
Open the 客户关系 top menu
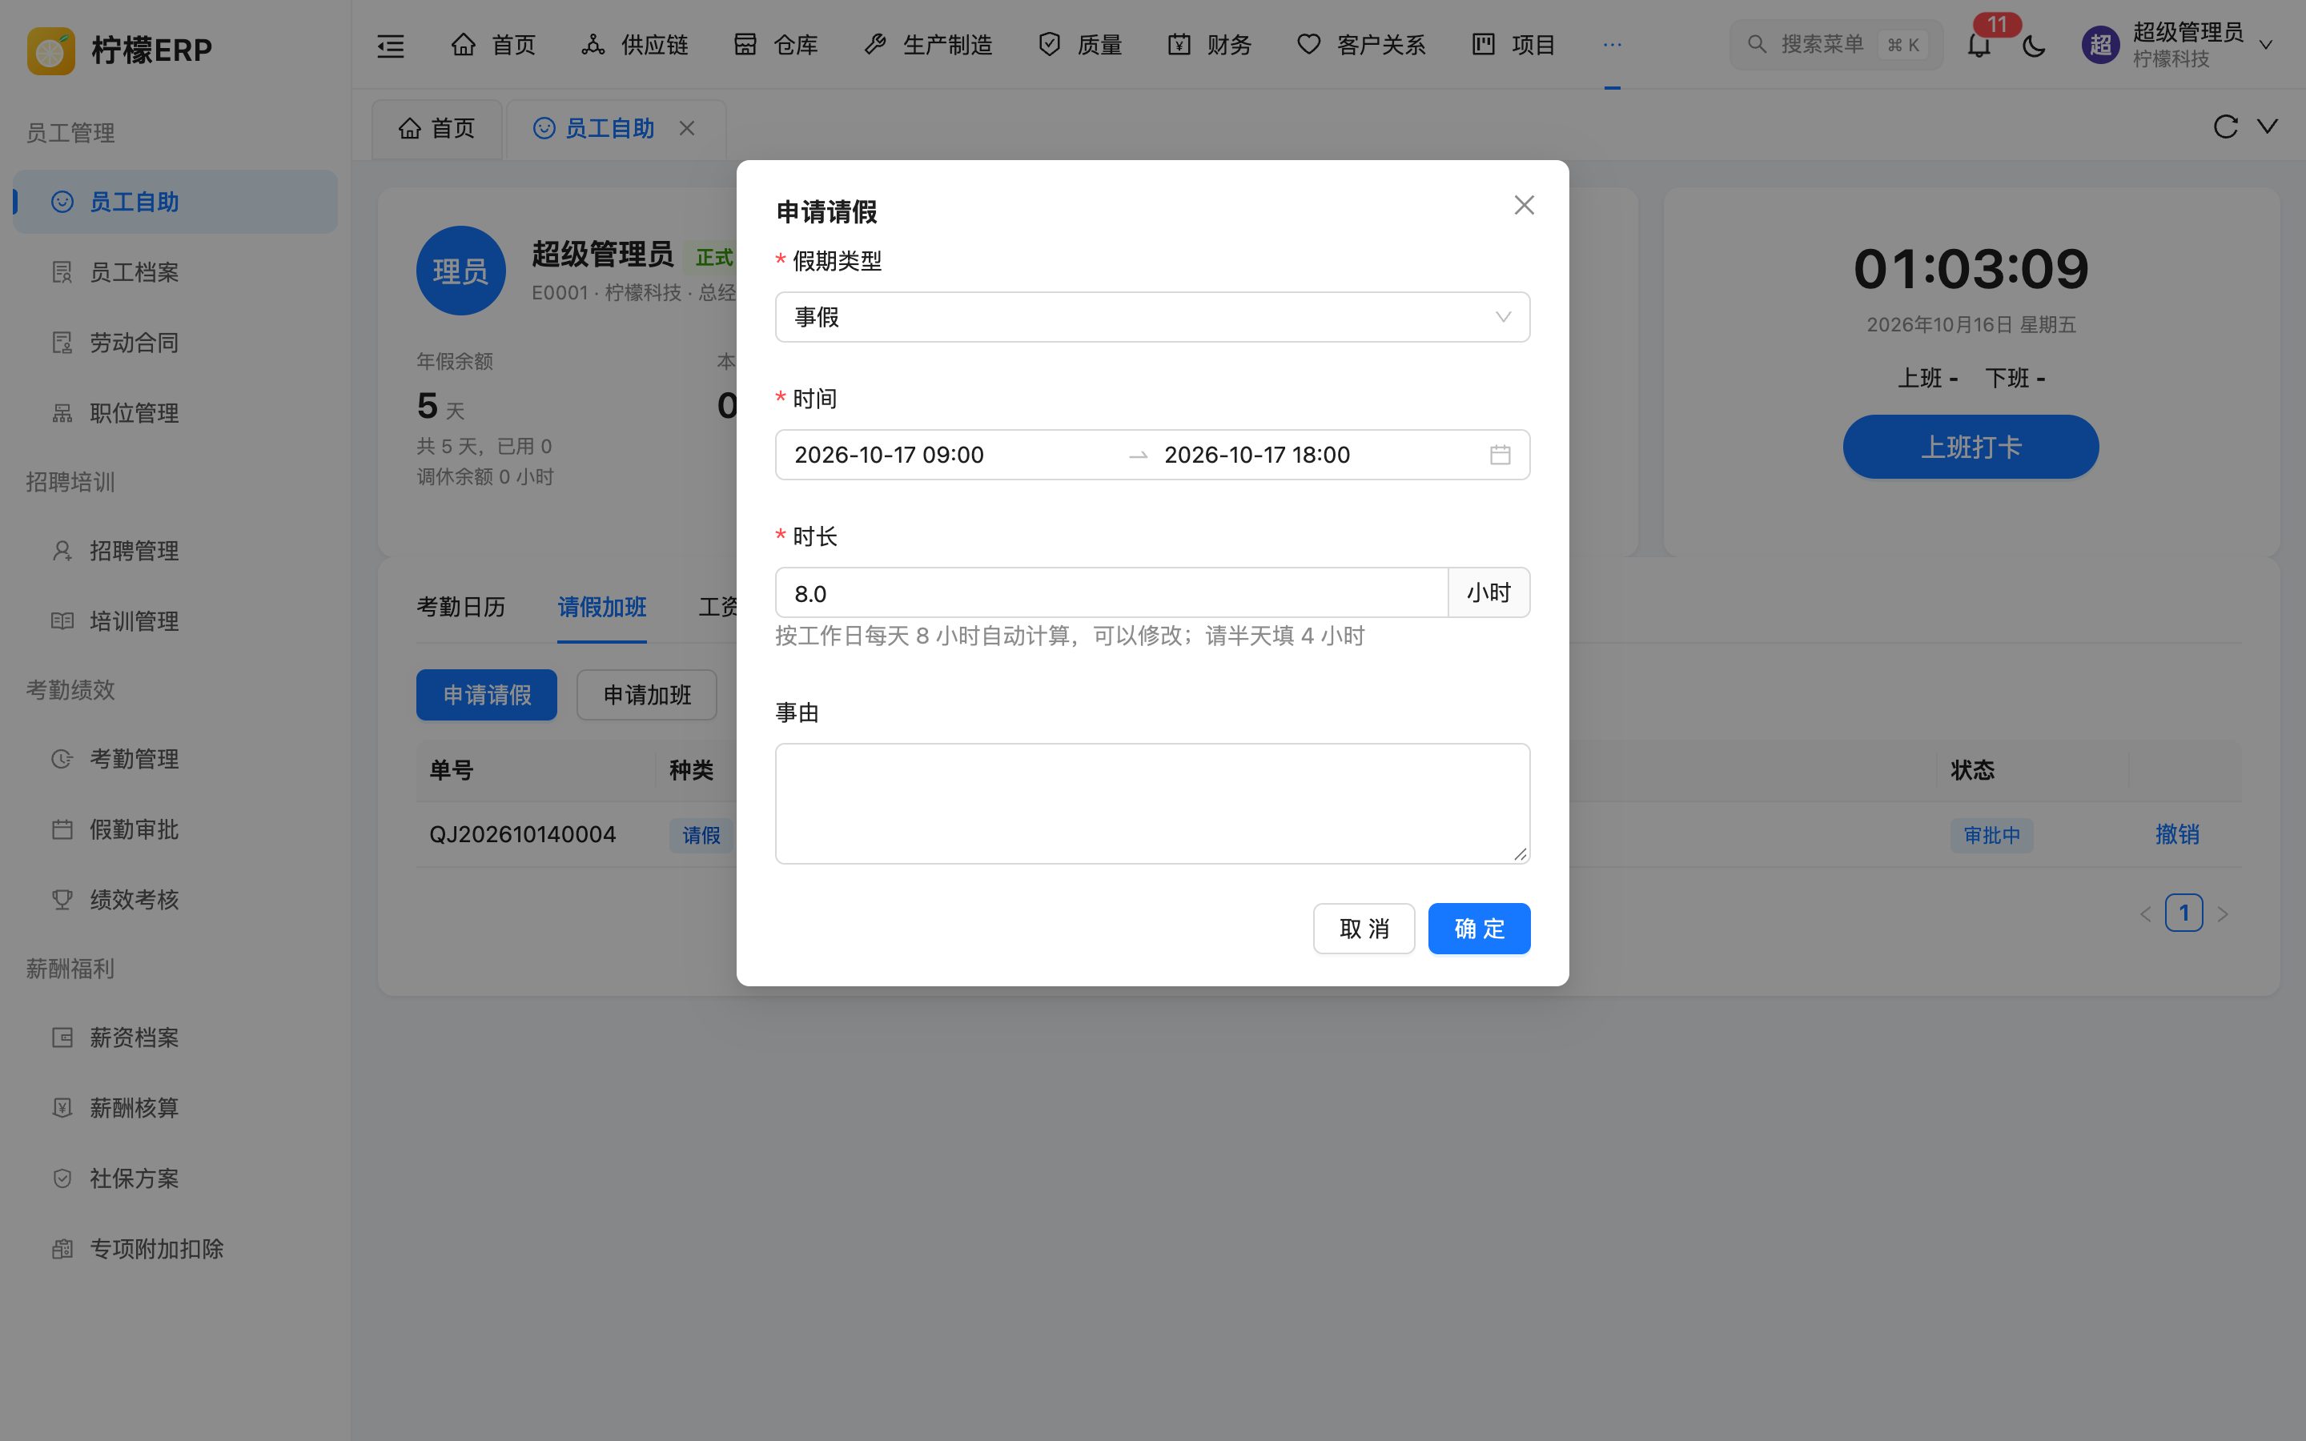(x=1360, y=45)
